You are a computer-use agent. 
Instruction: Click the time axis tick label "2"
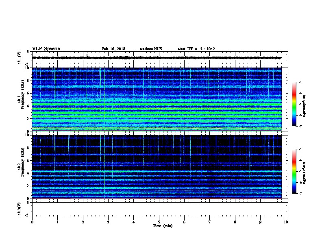pos(83,222)
